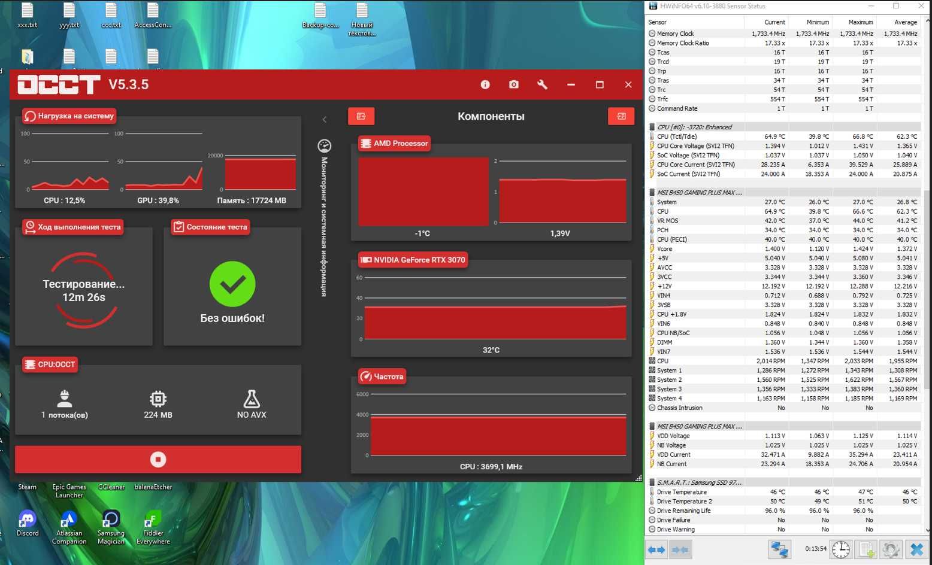Click the green no-errors checkmark

(x=232, y=284)
